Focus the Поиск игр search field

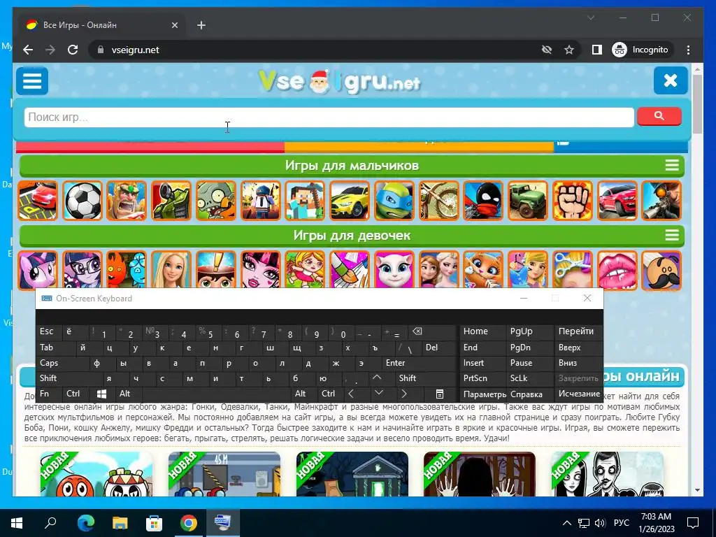(329, 117)
